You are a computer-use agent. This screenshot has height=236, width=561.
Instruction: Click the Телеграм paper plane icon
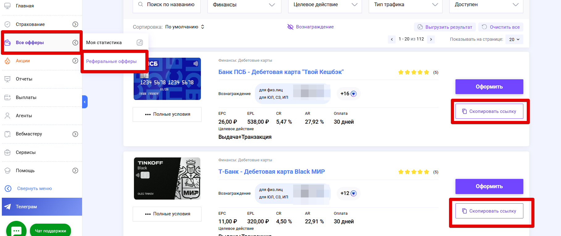coord(8,207)
